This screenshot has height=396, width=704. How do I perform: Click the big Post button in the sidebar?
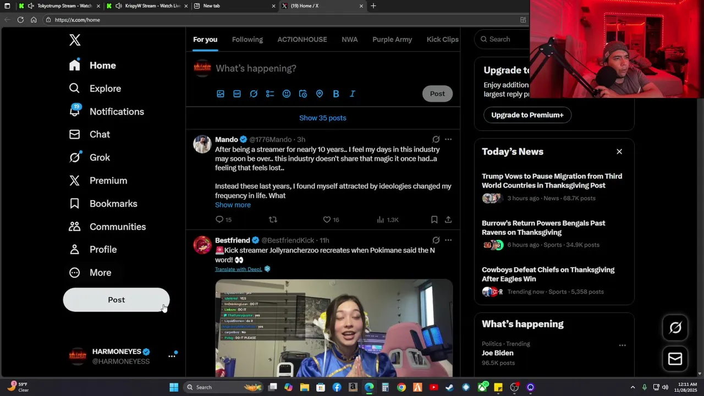pyautogui.click(x=116, y=300)
